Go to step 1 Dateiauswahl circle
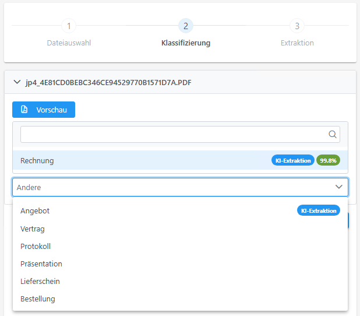360x316 pixels. (x=69, y=26)
